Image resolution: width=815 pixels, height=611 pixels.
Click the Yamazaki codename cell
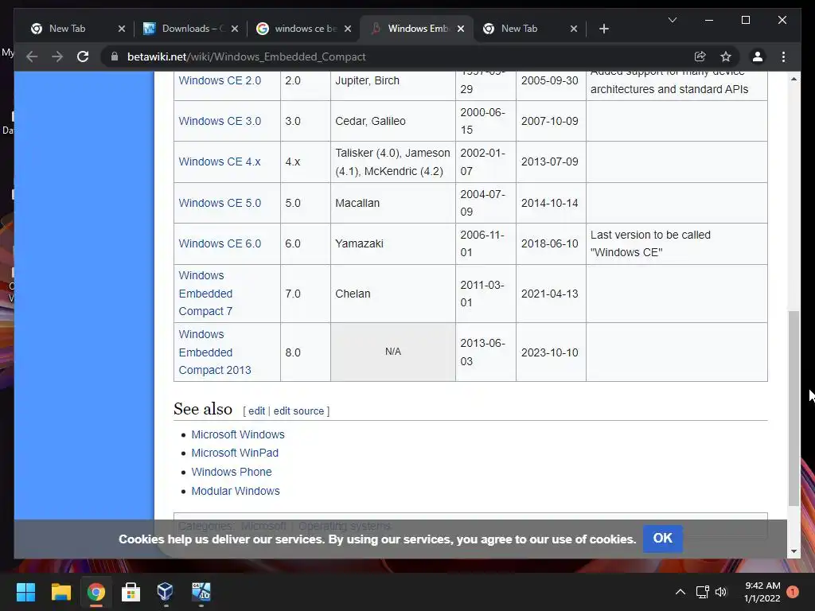coord(393,243)
